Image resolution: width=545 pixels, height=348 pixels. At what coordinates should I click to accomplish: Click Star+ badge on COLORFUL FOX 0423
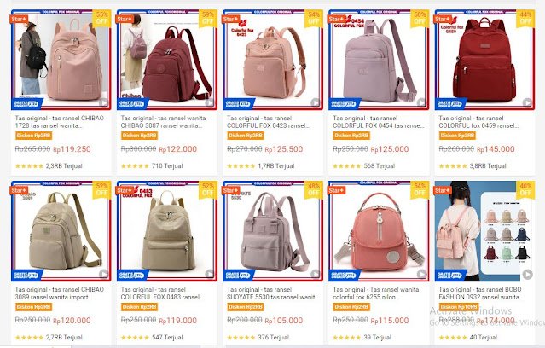click(231, 19)
